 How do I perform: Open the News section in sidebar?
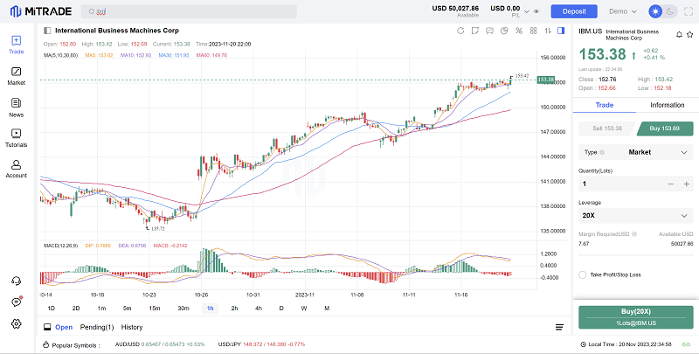pyautogui.click(x=16, y=107)
